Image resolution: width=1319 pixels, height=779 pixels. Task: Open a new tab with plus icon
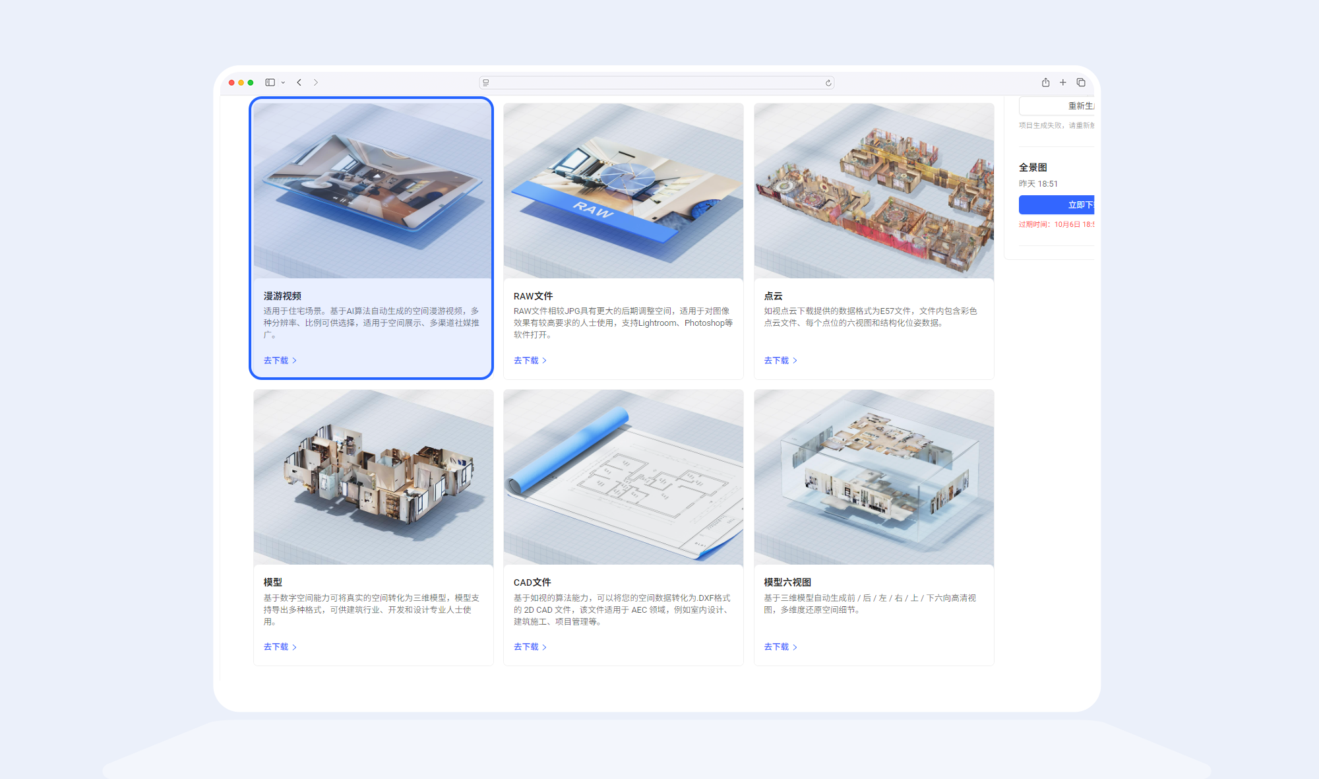[x=1062, y=82]
